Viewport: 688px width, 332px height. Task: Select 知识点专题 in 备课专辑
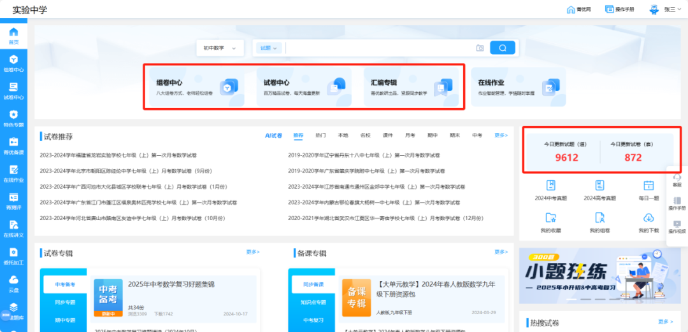click(x=313, y=302)
